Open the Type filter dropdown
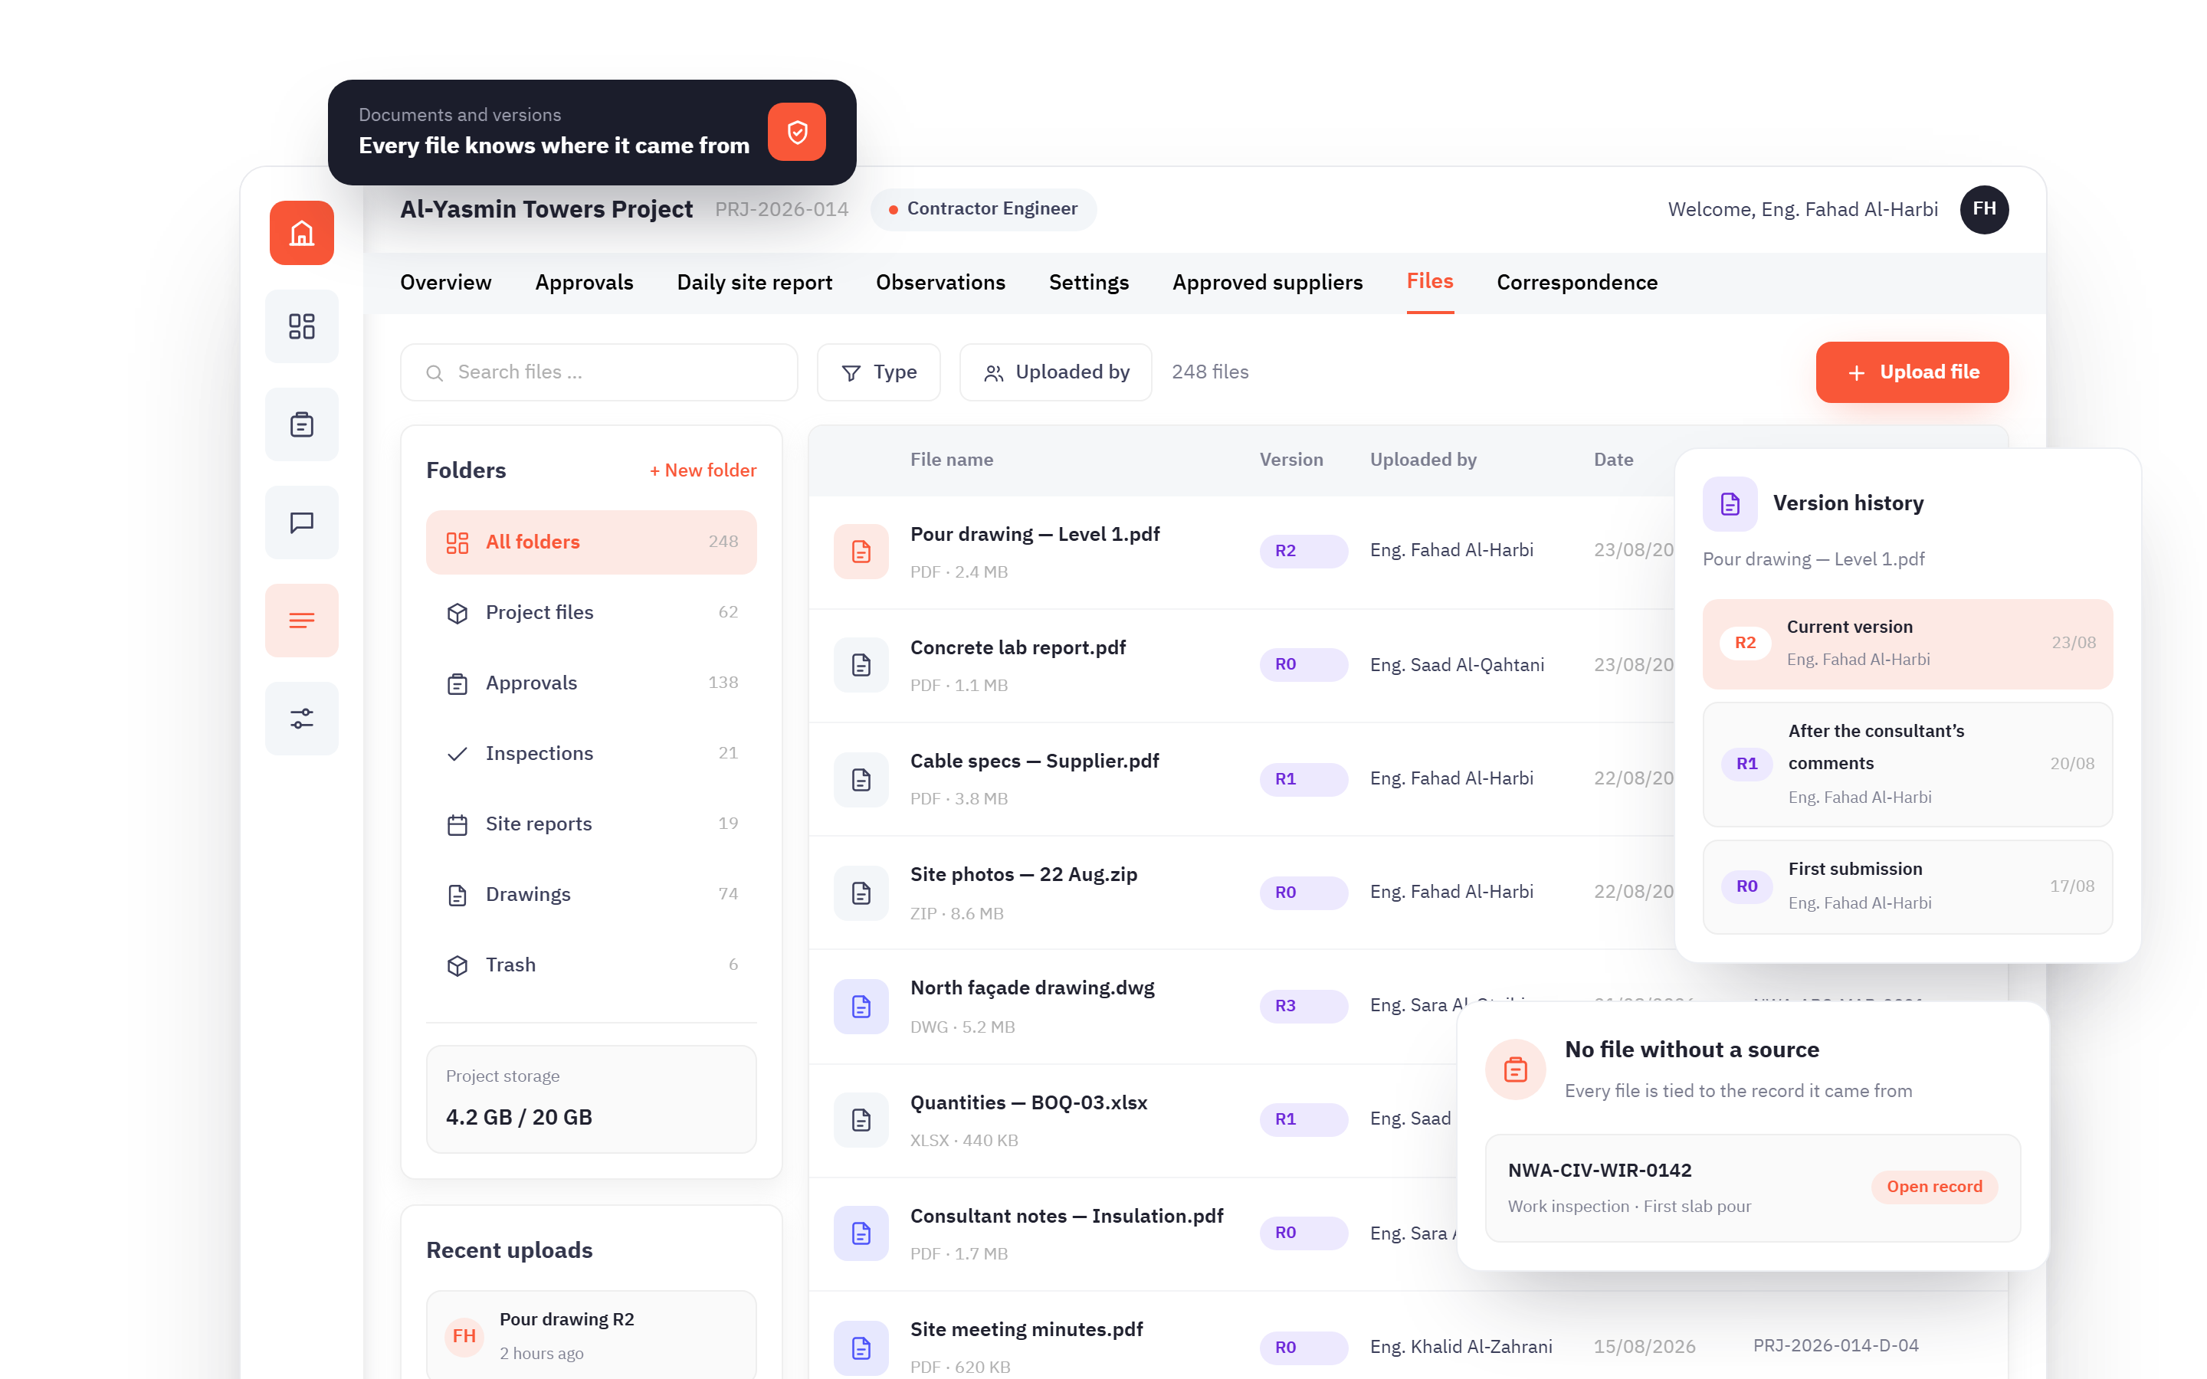 click(878, 372)
